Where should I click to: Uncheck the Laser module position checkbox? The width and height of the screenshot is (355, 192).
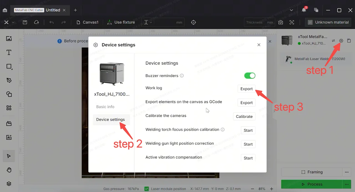click(147, 189)
